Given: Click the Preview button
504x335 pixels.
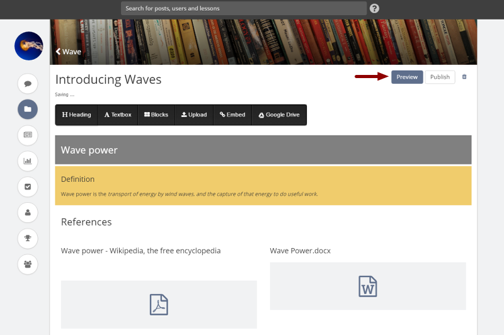Looking at the screenshot, I should click(407, 77).
